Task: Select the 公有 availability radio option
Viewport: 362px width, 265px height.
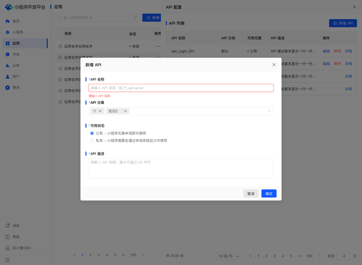Action: [92, 133]
